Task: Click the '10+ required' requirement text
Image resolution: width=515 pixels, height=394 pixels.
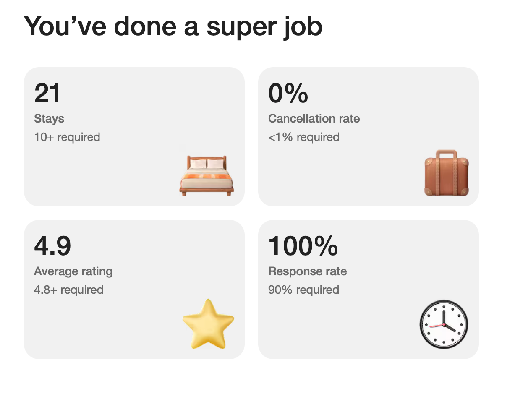Action: [x=67, y=137]
